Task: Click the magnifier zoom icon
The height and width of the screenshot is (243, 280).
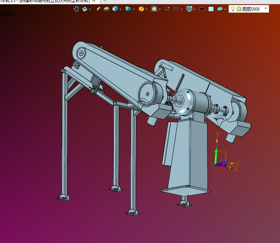Action: [x=154, y=9]
